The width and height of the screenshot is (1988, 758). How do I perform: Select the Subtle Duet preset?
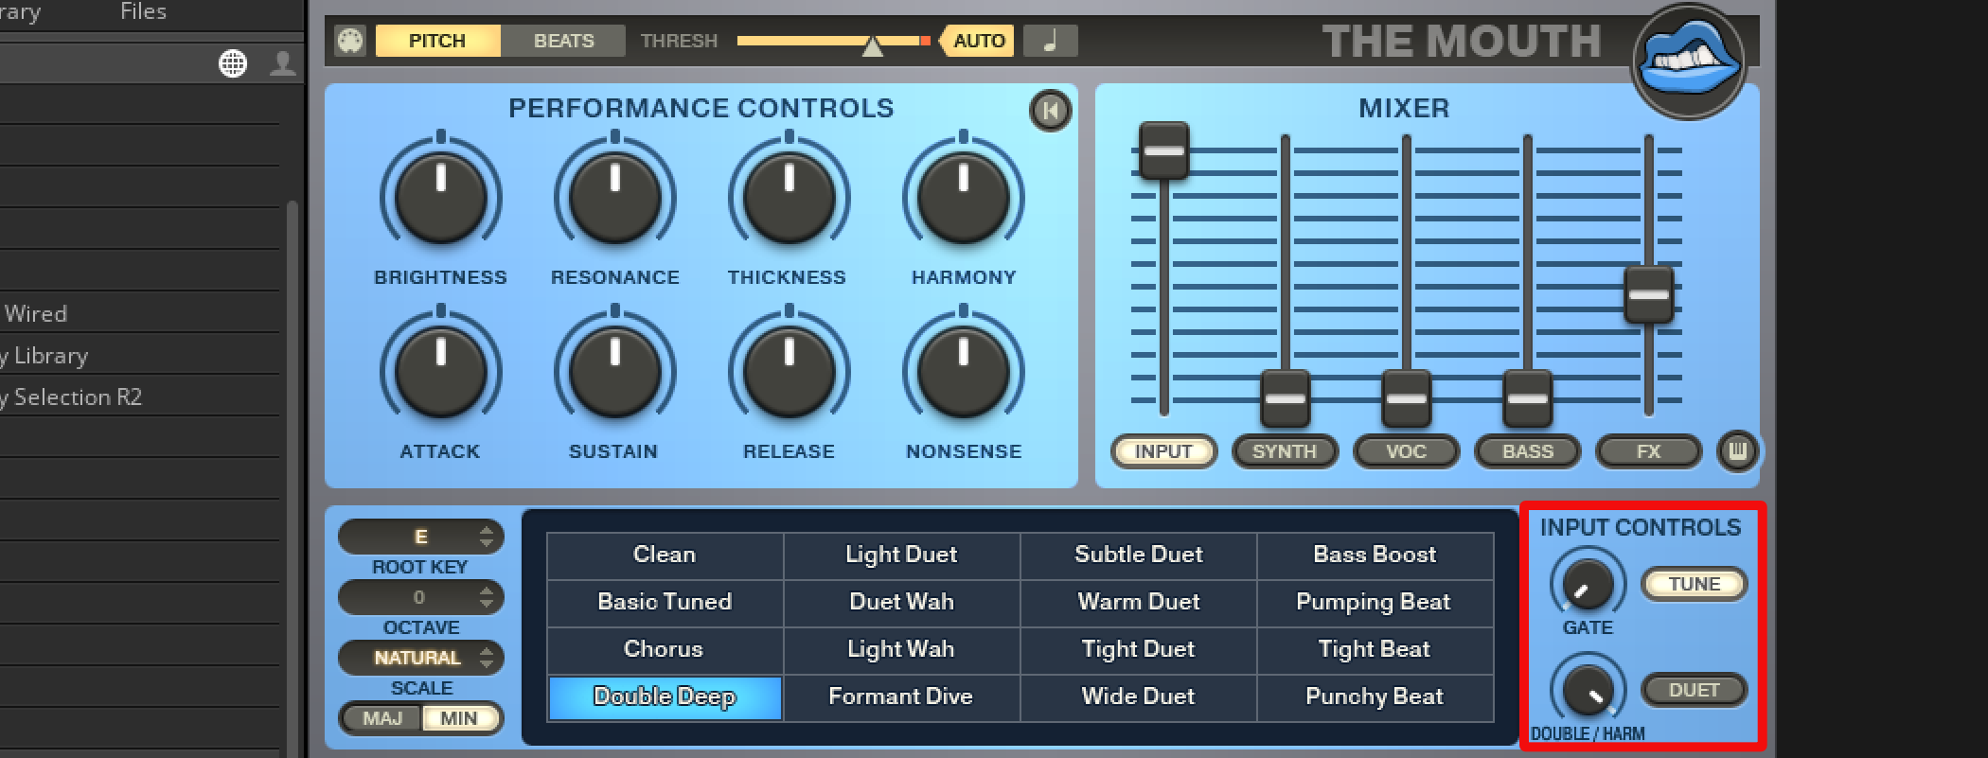pyautogui.click(x=1138, y=555)
